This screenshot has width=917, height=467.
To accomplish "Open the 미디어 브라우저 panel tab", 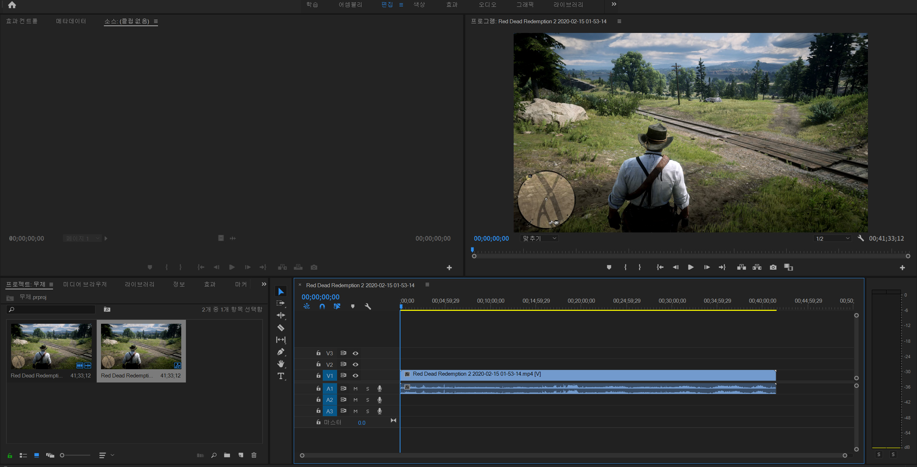I will [x=85, y=284].
